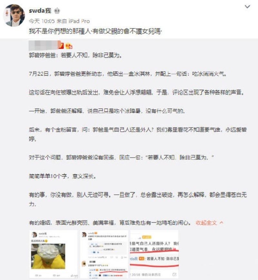
Task: Click the crown badge beside swda我
Action: point(57,11)
